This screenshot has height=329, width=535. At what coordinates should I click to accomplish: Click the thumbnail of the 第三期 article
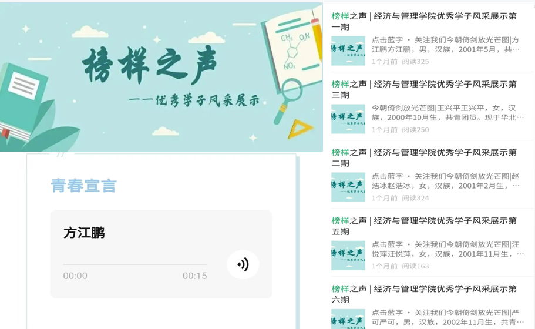click(x=348, y=119)
